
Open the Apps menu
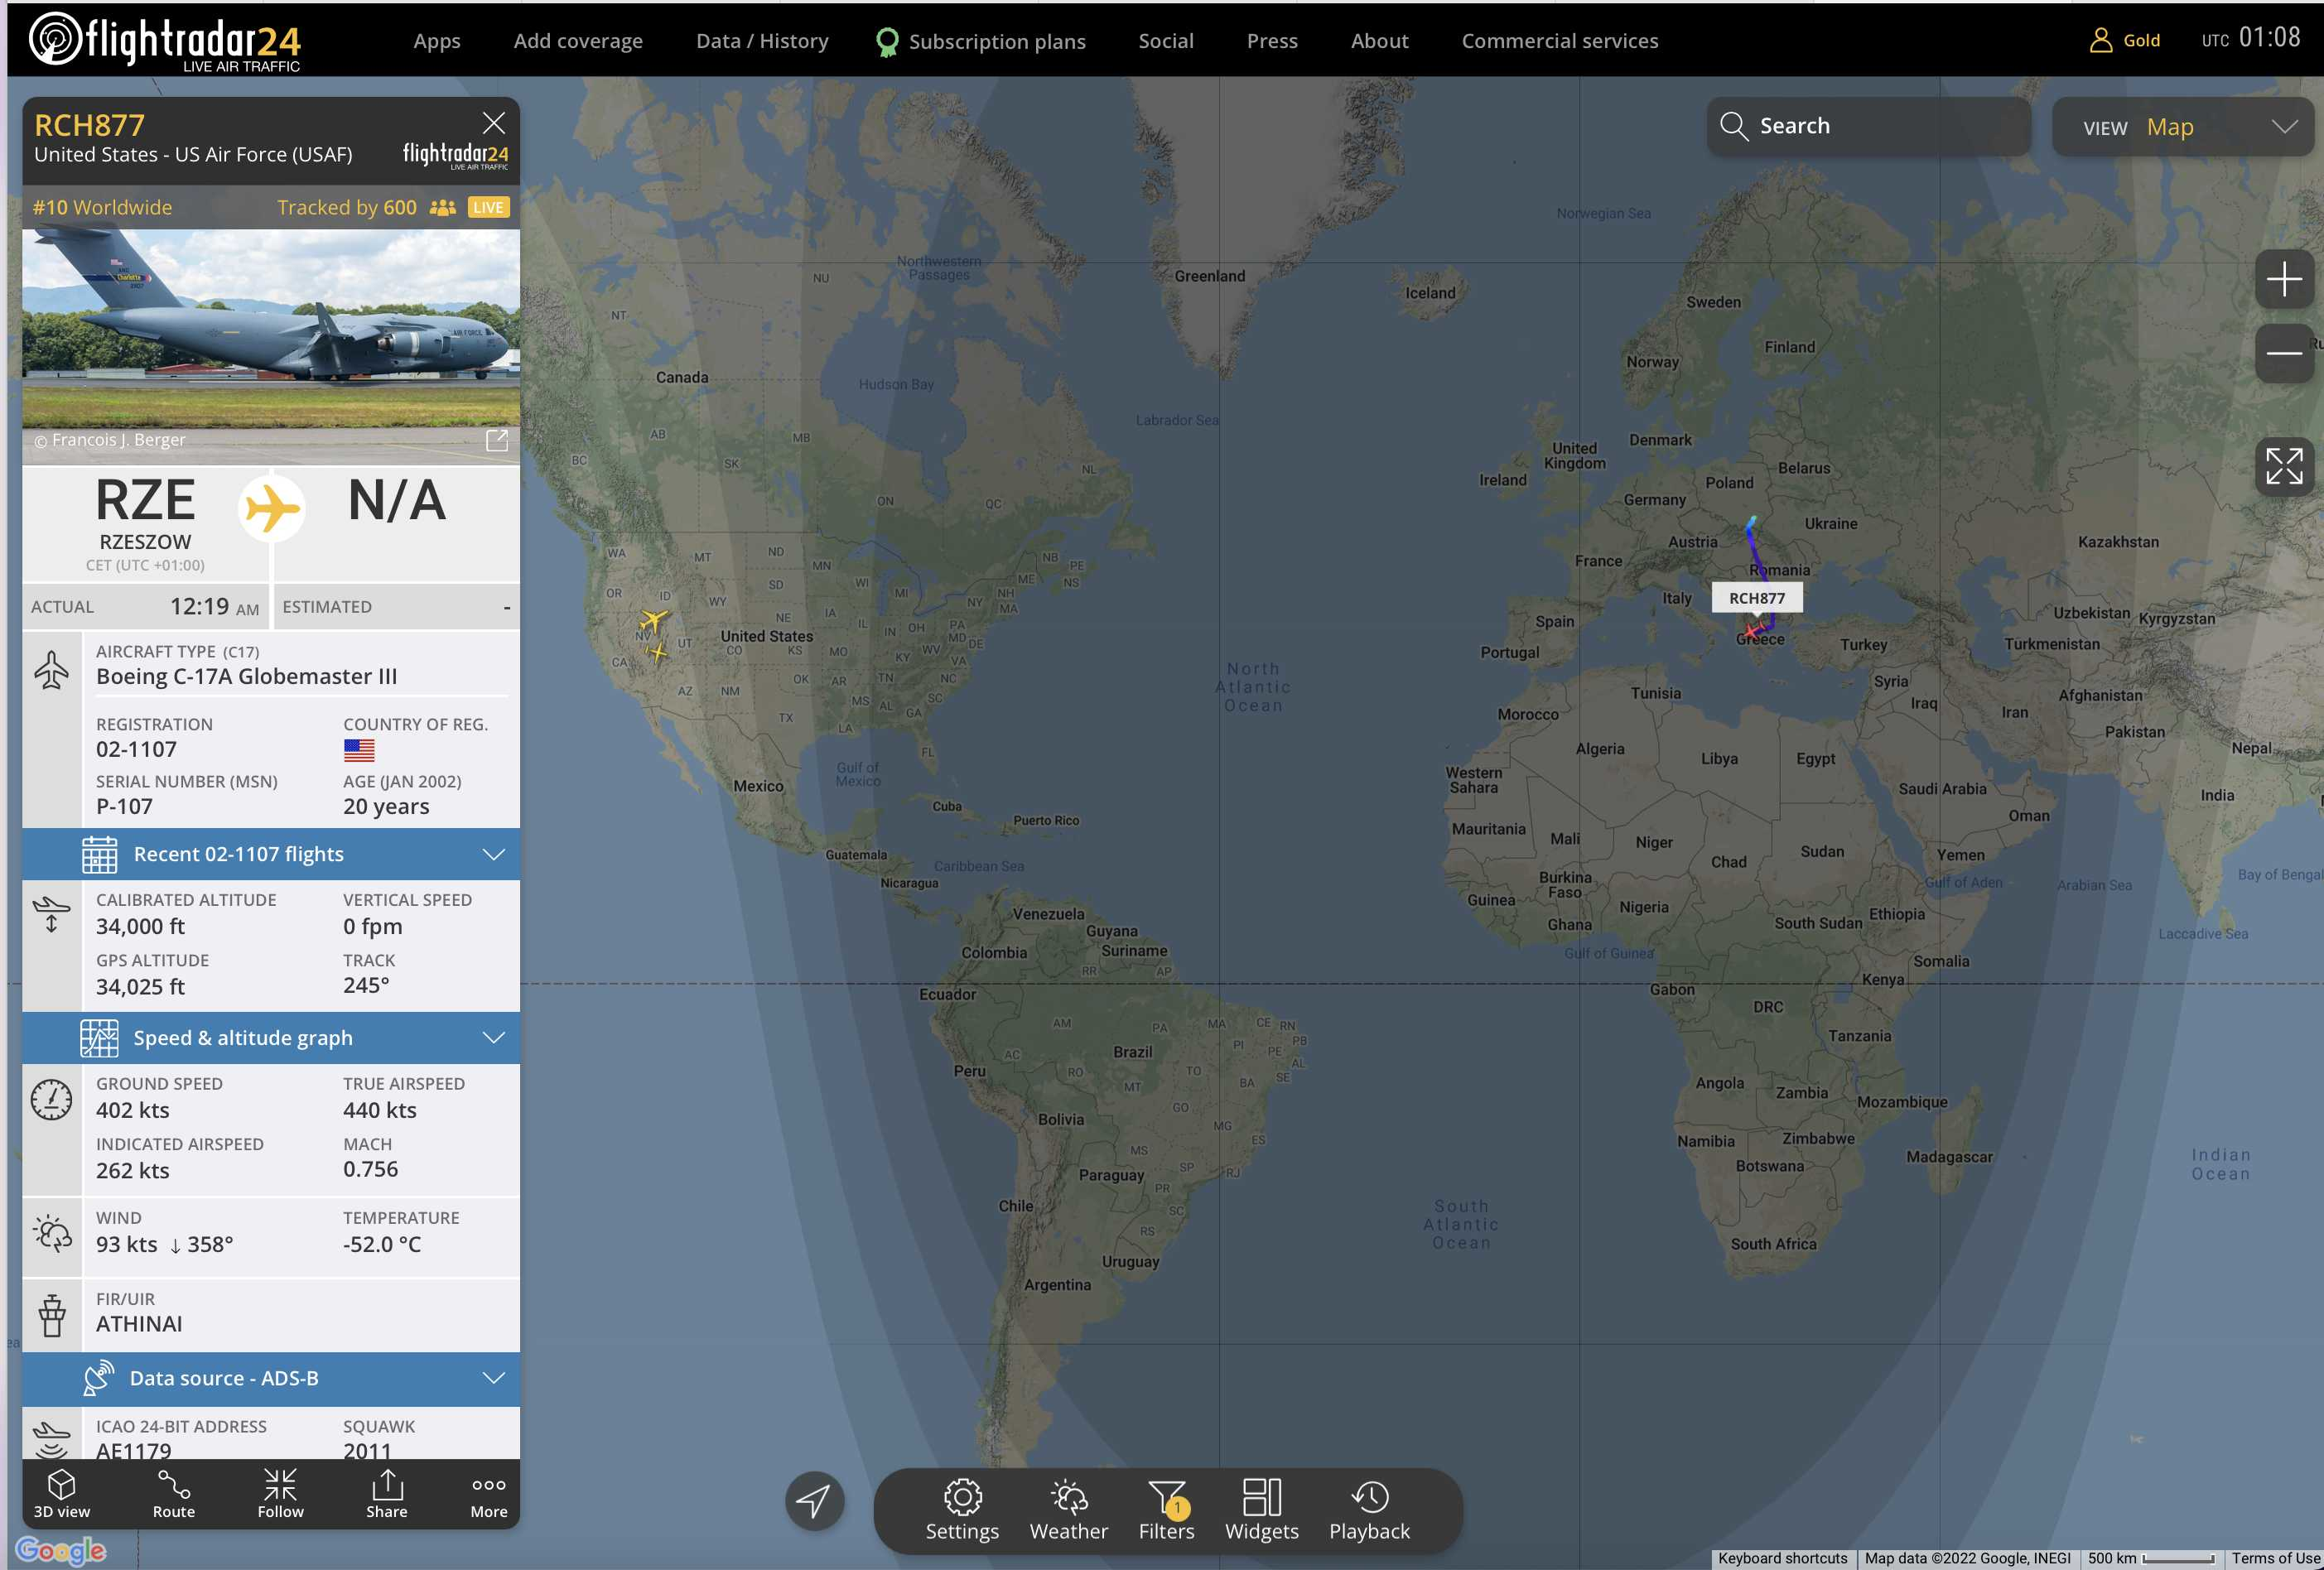coord(437,41)
